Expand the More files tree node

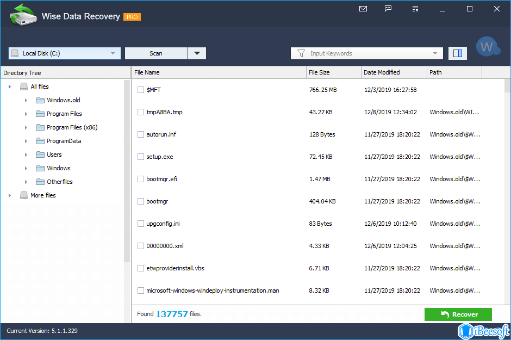point(10,195)
